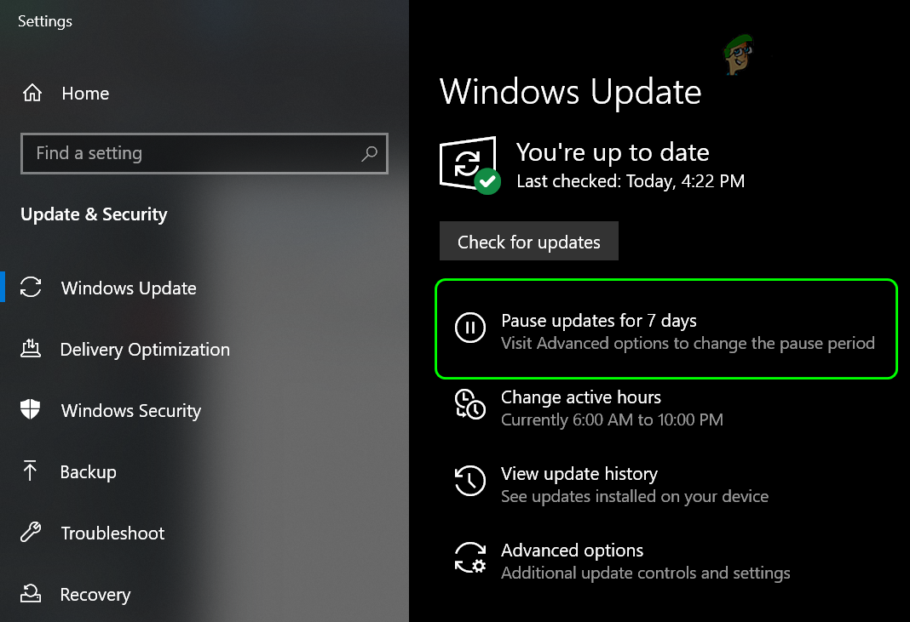The height and width of the screenshot is (622, 910).
Task: Click the update history clock icon
Action: click(x=470, y=481)
